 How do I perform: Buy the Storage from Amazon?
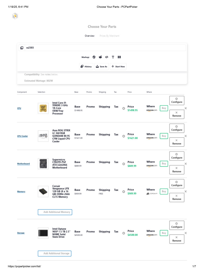click(x=164, y=233)
